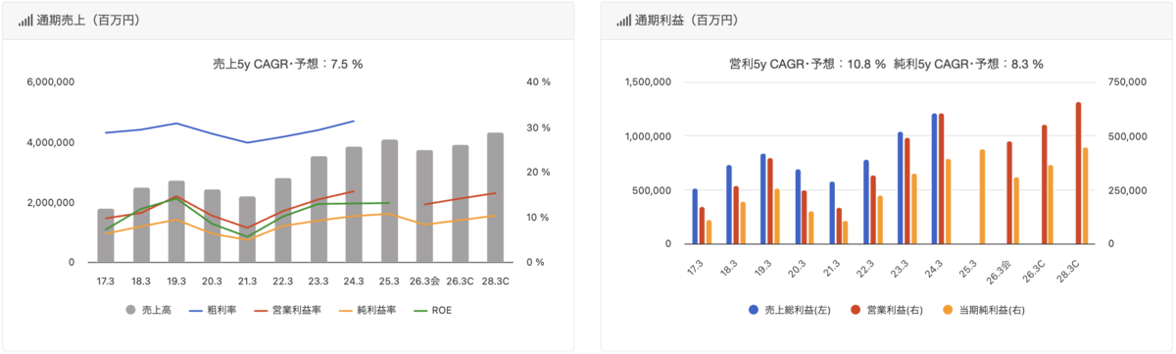Click the gray 25.3 sales bar
This screenshot has height=354, width=1176.
point(389,201)
